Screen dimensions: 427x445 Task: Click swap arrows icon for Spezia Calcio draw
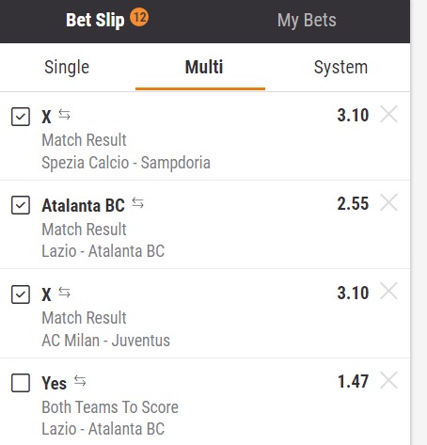64,115
